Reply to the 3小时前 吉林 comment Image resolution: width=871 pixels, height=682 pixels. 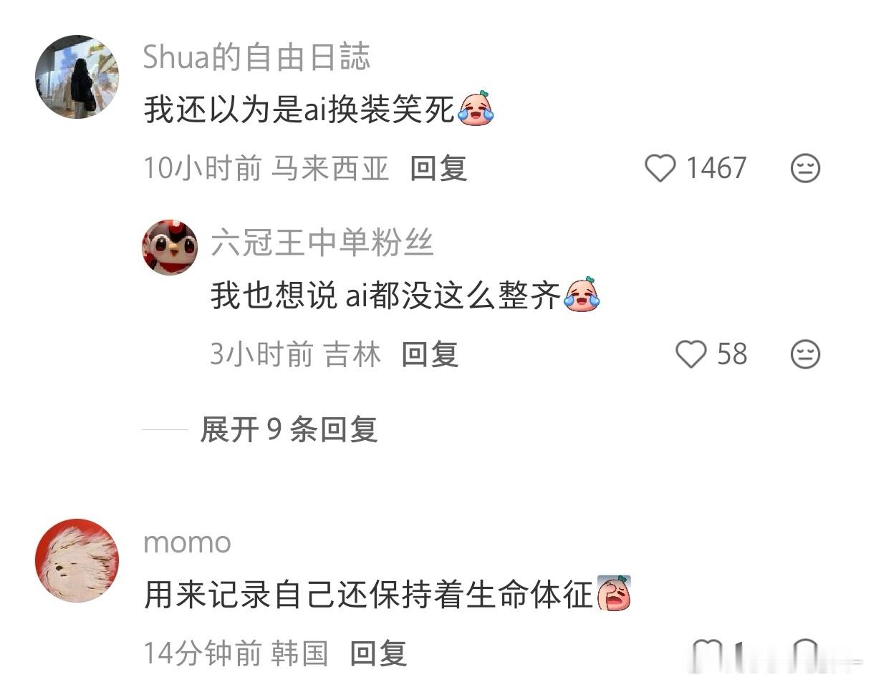430,354
